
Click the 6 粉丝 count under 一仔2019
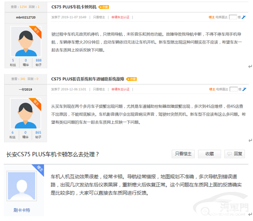pos(12,135)
